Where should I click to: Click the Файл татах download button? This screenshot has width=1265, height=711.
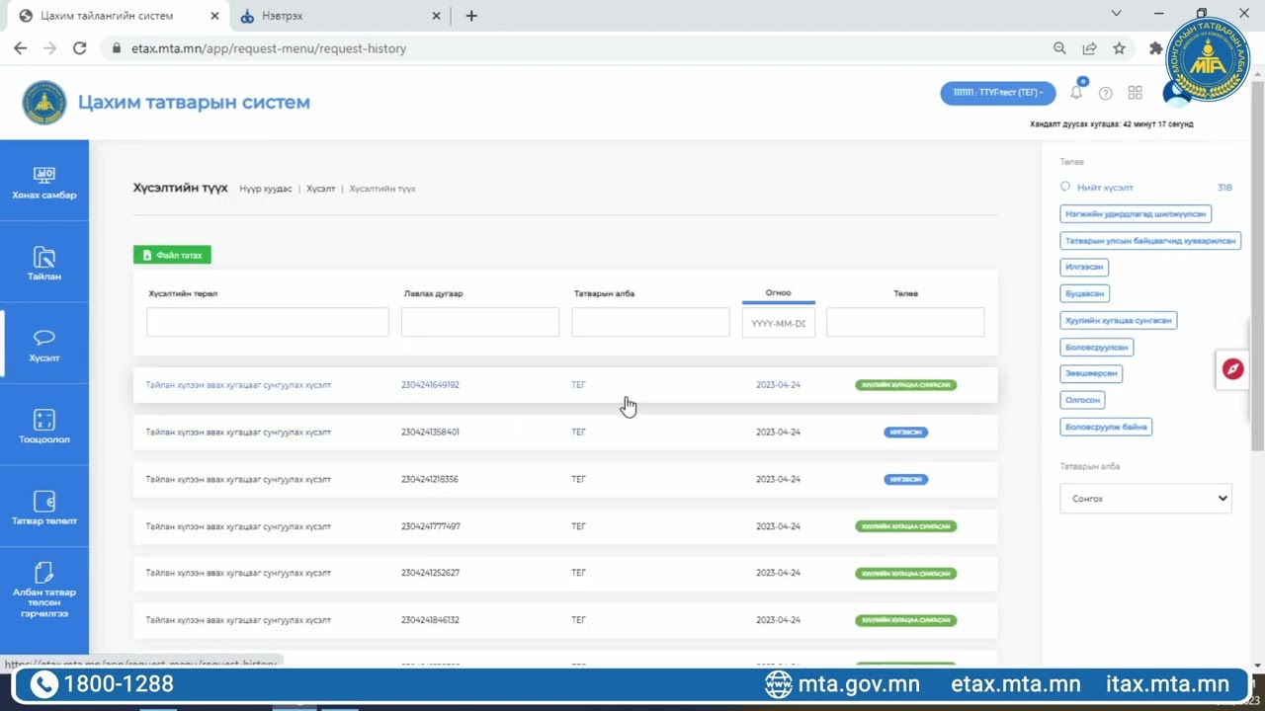coord(172,255)
